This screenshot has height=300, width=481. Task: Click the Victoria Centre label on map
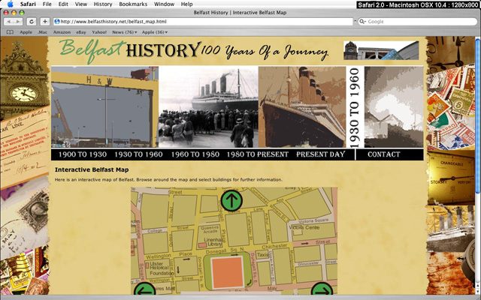(x=304, y=227)
